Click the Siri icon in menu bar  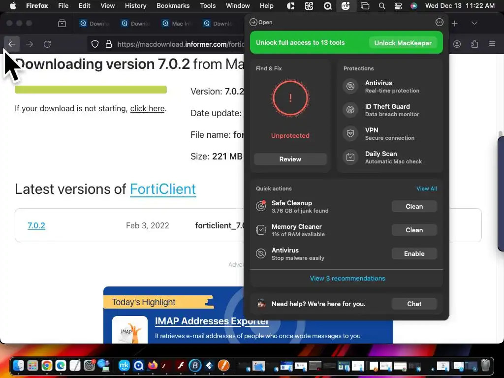[x=414, y=6]
